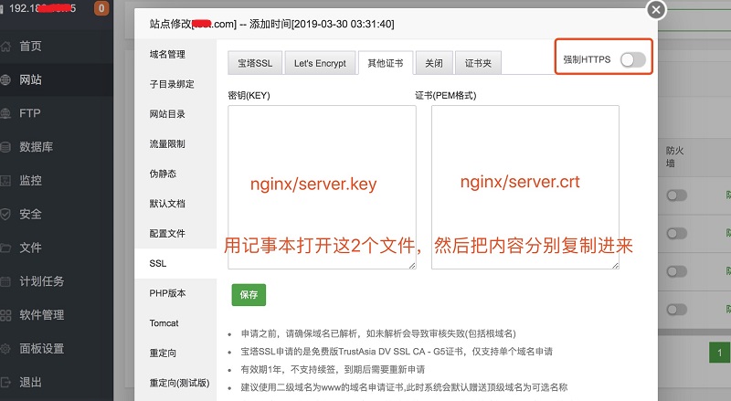This screenshot has width=731, height=401.
Task: Toggle the first firewall switch behind dialog
Action: (676, 195)
